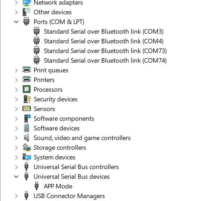Expand the Printers category arrow
203x201 pixels.
pos(16,80)
